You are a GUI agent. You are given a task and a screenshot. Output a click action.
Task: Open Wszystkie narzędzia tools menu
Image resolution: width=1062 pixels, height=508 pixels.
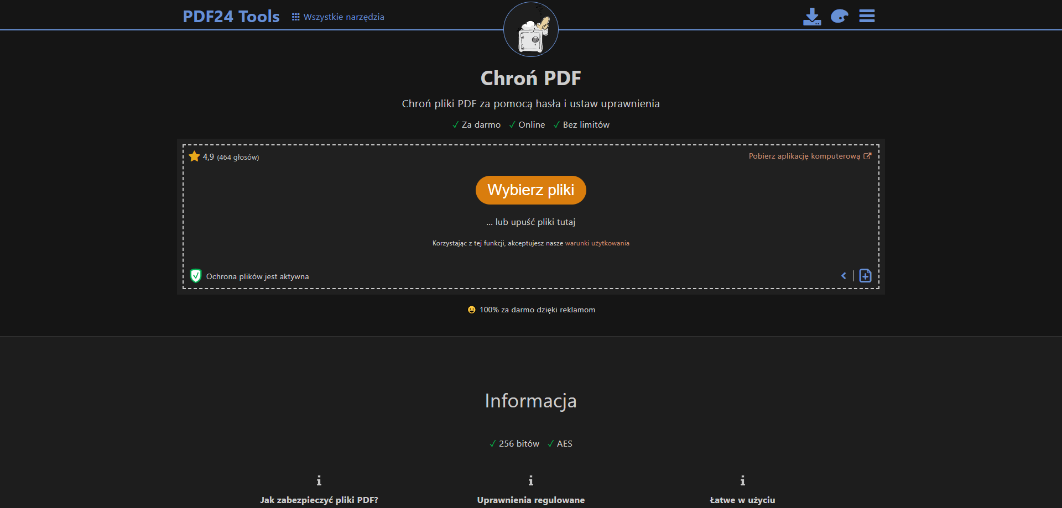(338, 17)
